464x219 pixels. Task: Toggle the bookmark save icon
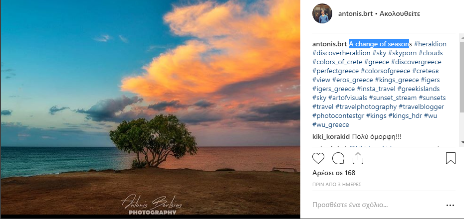[x=451, y=158]
